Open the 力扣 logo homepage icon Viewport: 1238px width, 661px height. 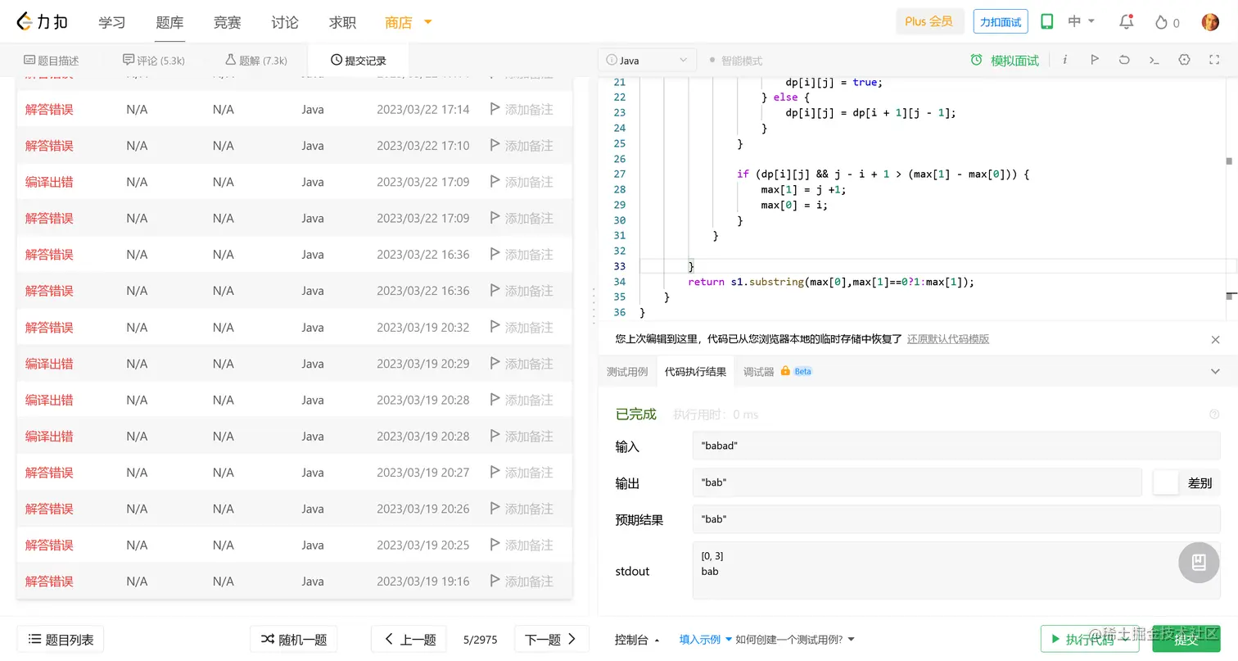pyautogui.click(x=25, y=21)
